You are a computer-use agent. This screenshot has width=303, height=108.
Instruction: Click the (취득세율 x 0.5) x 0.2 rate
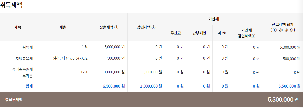(70, 58)
